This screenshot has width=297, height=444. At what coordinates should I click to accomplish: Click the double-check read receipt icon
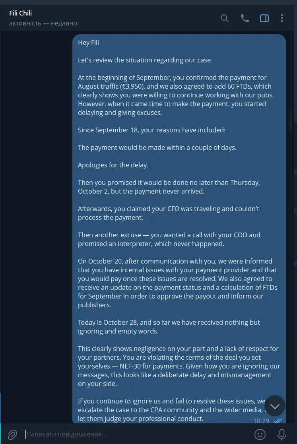pos(278,421)
